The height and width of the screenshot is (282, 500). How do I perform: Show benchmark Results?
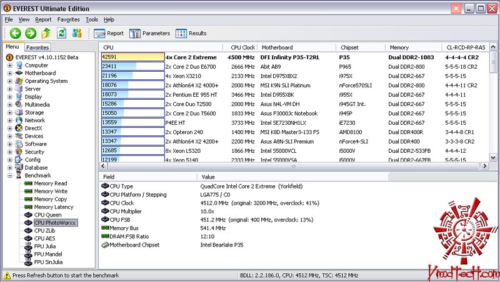(x=191, y=34)
